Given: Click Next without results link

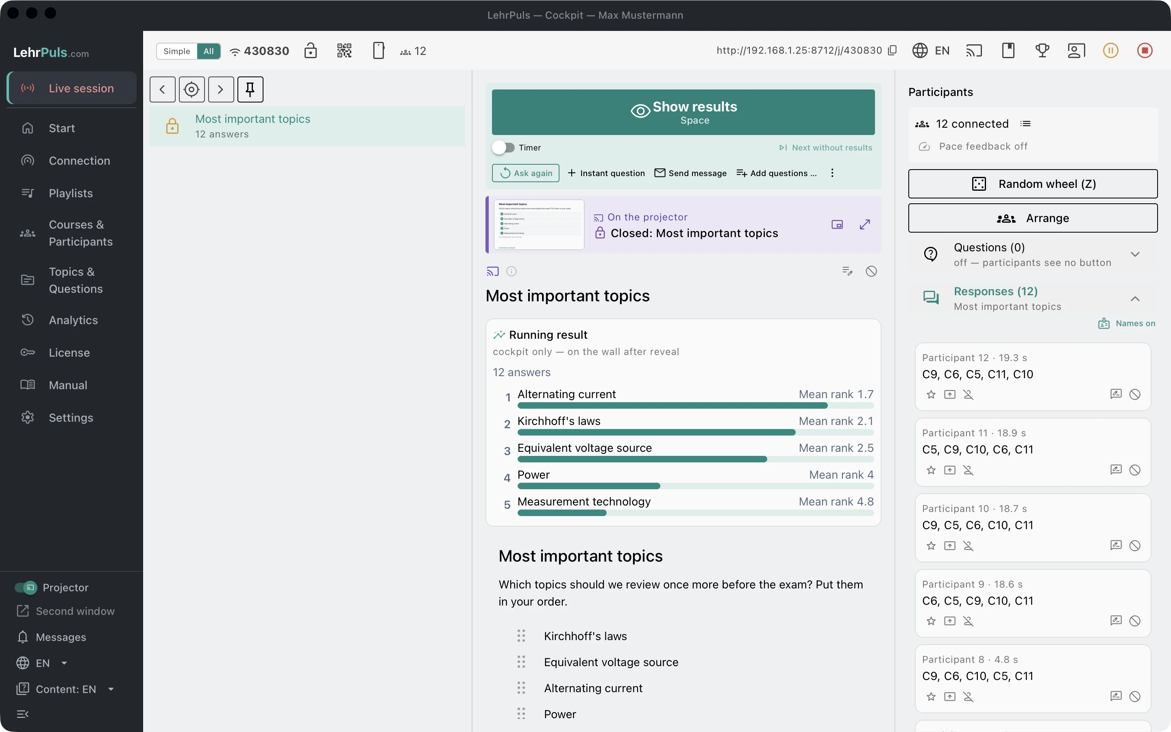Looking at the screenshot, I should pos(825,148).
